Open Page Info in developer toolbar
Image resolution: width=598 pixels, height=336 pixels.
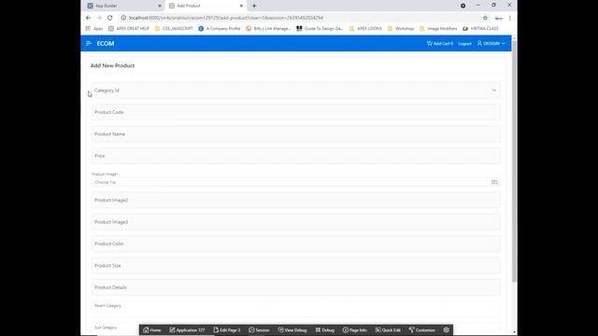pyautogui.click(x=355, y=329)
